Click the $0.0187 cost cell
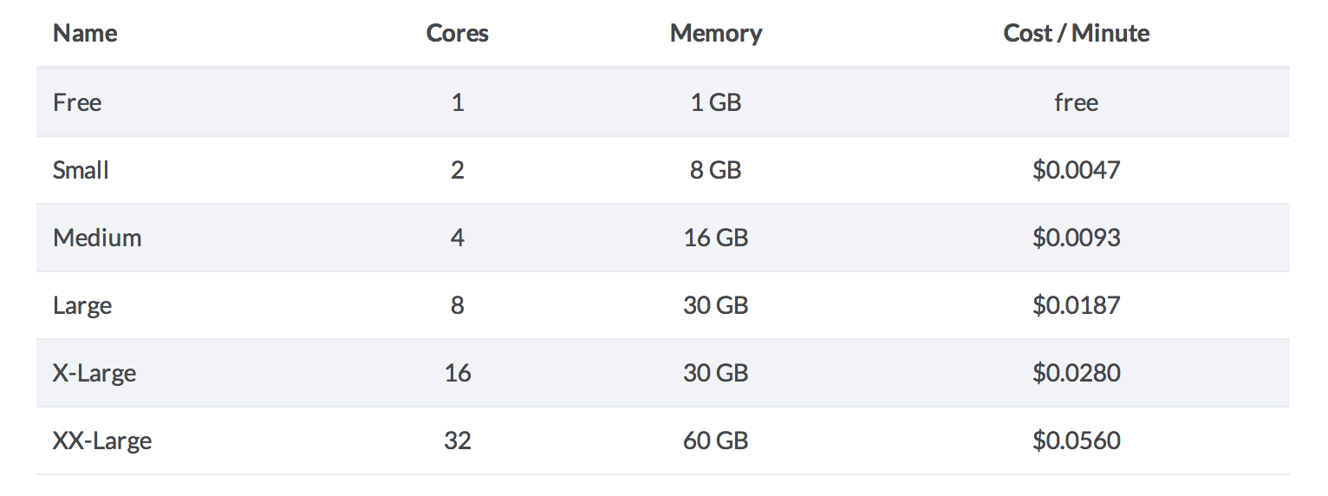 click(1077, 305)
